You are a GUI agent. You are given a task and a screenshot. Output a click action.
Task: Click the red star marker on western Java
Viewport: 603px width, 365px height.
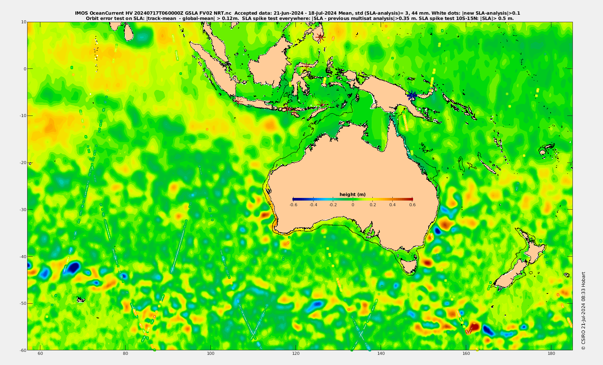coord(238,101)
